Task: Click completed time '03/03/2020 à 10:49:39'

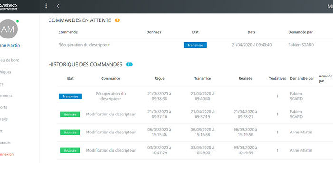Action: (x=245, y=150)
